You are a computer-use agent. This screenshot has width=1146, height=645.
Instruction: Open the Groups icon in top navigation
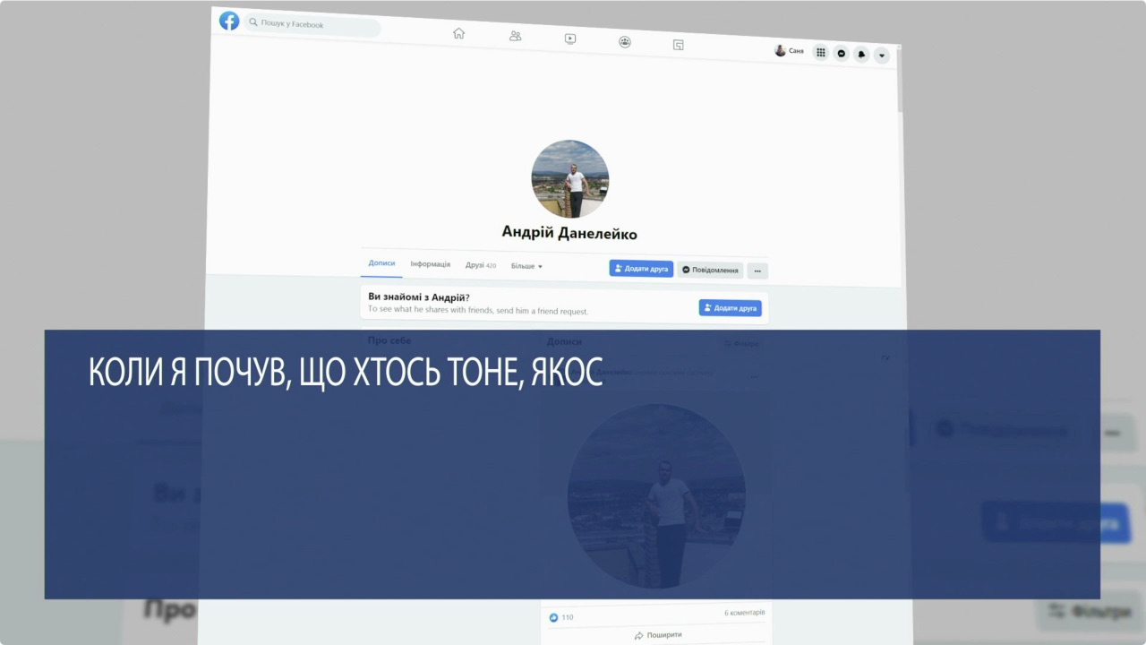625,41
